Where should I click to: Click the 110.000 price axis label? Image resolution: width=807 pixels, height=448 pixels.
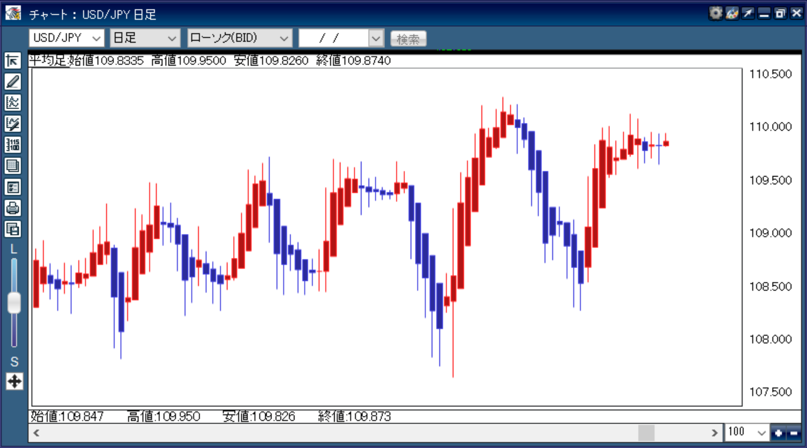(x=770, y=127)
